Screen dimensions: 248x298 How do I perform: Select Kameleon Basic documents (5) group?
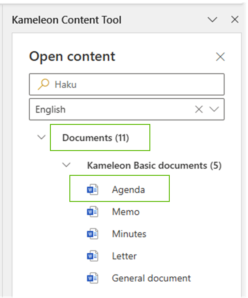154,165
